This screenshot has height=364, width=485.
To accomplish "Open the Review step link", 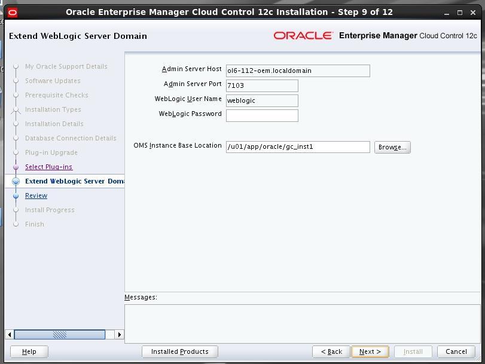I will 36,195.
